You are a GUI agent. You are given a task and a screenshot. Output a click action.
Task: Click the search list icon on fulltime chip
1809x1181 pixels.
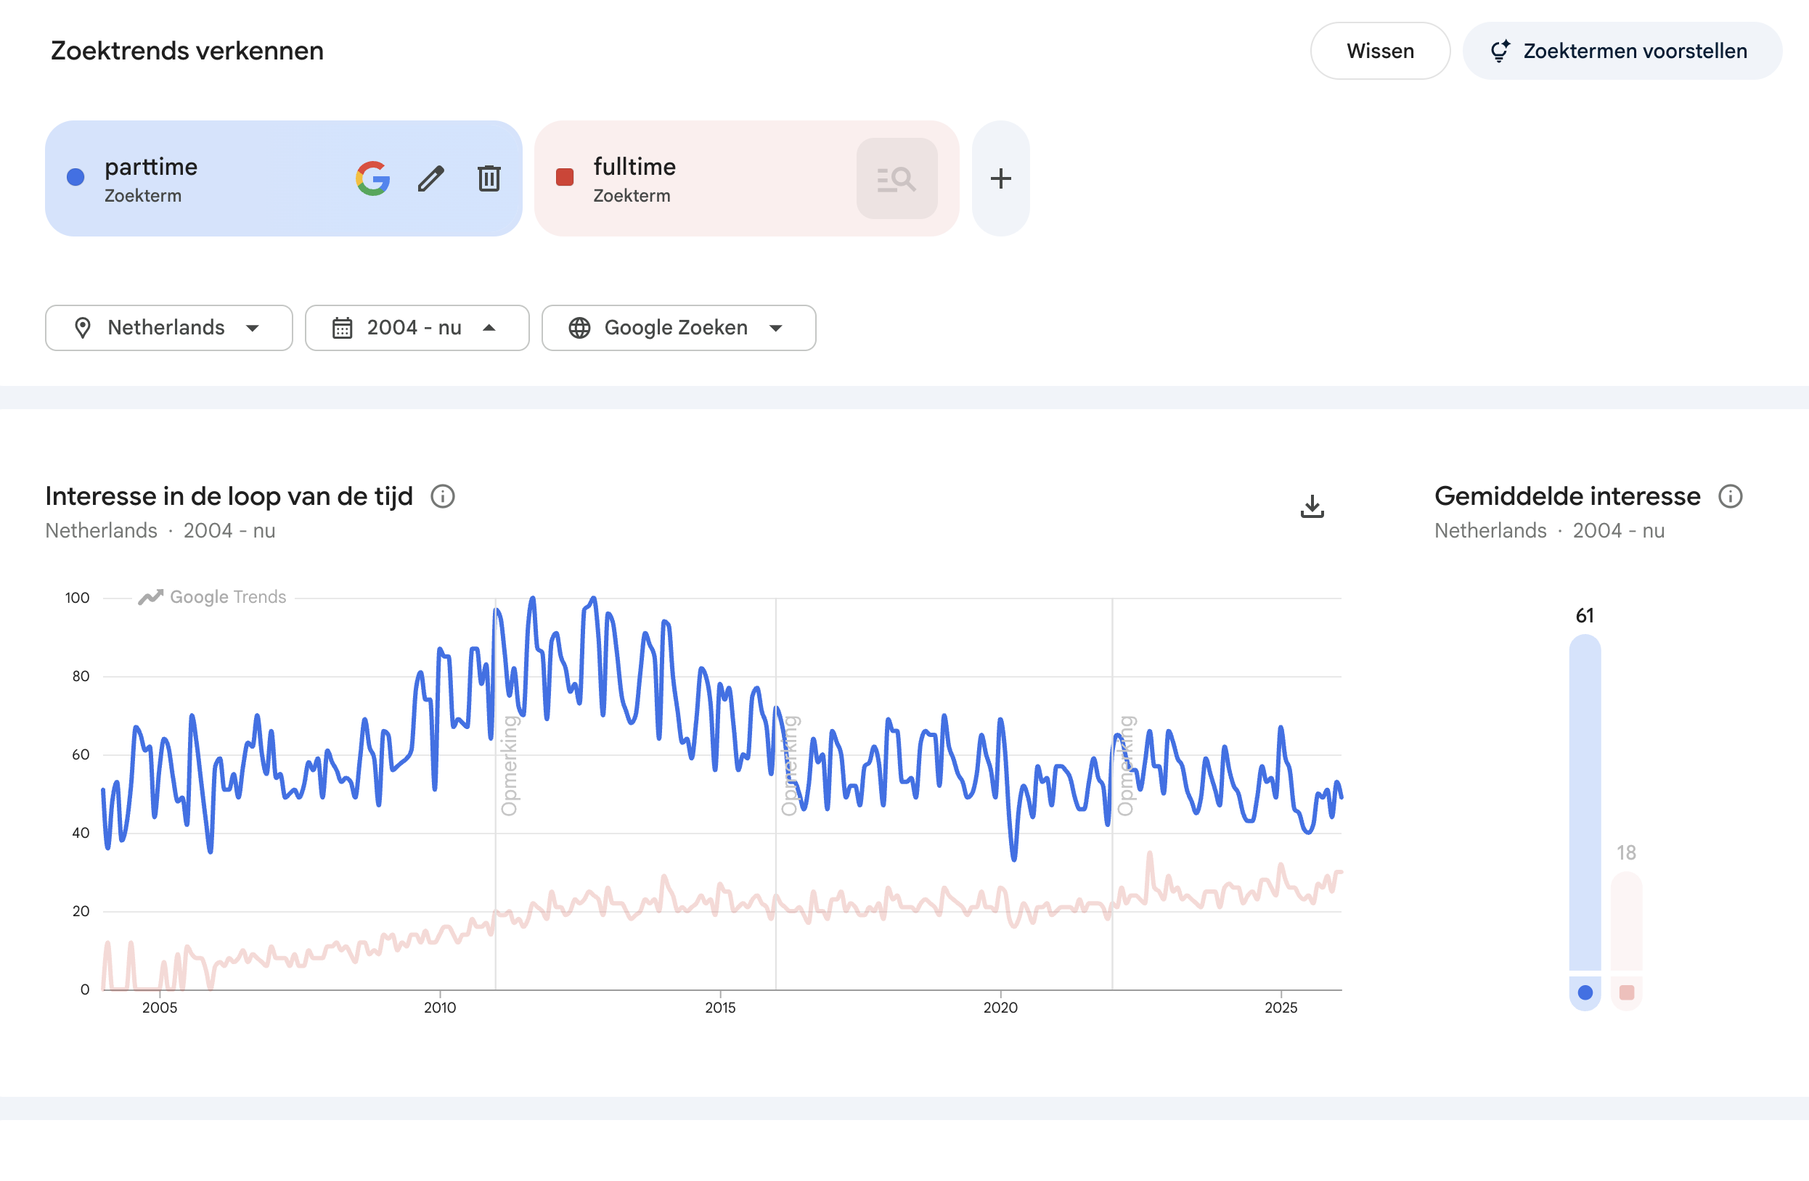click(x=896, y=178)
